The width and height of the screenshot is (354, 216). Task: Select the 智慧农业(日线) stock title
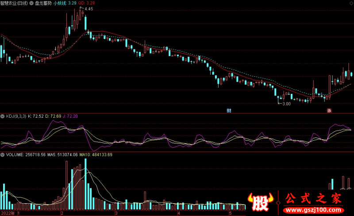[x=14, y=3]
